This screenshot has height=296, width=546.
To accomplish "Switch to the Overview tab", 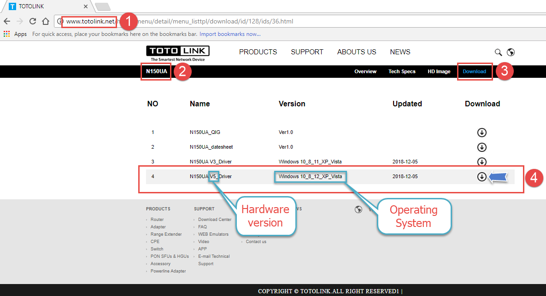I will pyautogui.click(x=365, y=71).
